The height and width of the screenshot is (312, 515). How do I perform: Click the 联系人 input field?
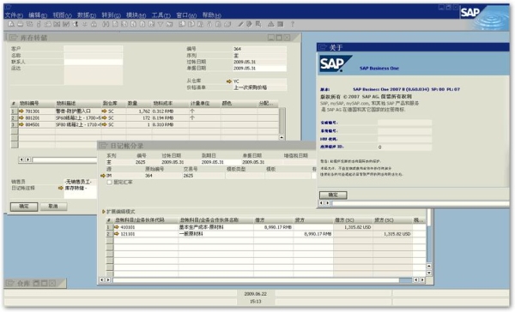click(x=94, y=62)
